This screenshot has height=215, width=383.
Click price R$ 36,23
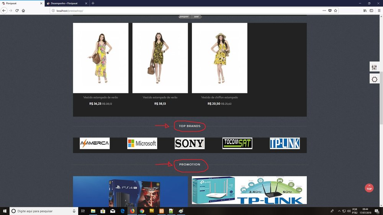coord(95,104)
